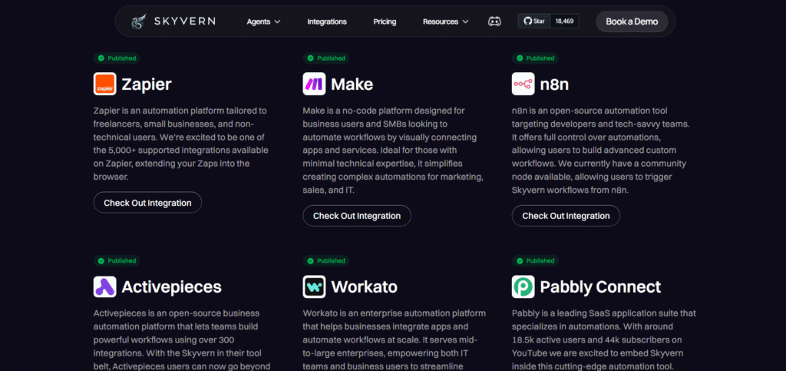Click the 18,469 GitHub star count
This screenshot has height=371, width=786.
tap(564, 21)
